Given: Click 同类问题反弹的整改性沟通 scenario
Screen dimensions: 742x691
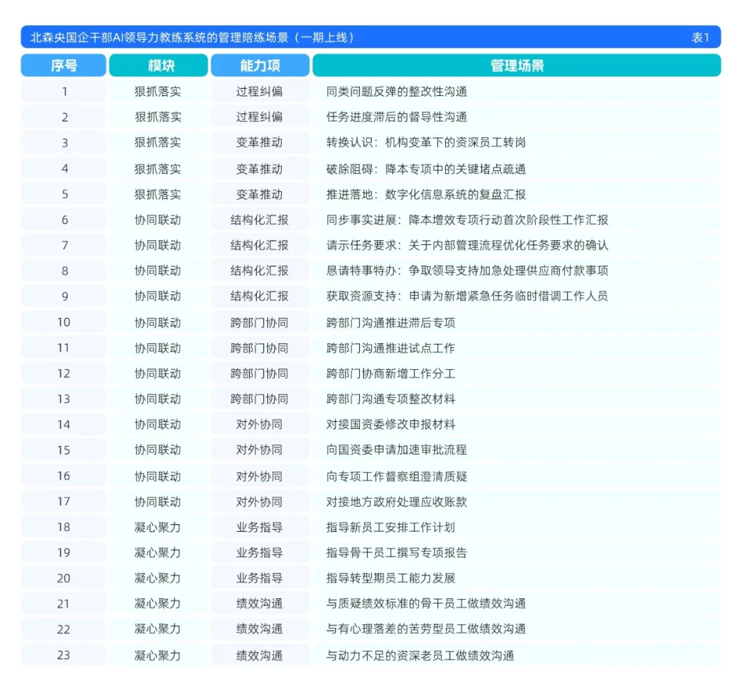Looking at the screenshot, I should (396, 91).
